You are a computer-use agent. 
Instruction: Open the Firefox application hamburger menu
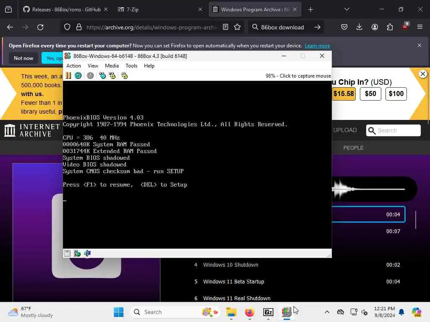tap(420, 27)
